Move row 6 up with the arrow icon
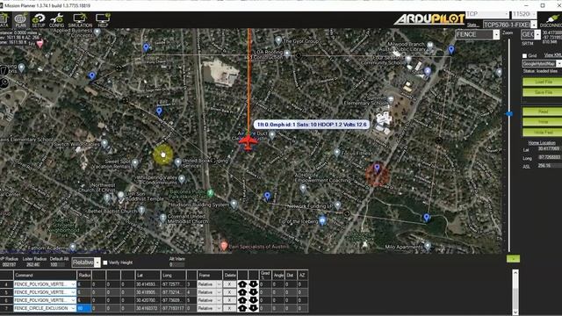Viewport: 562px width, 316px height. point(242,300)
